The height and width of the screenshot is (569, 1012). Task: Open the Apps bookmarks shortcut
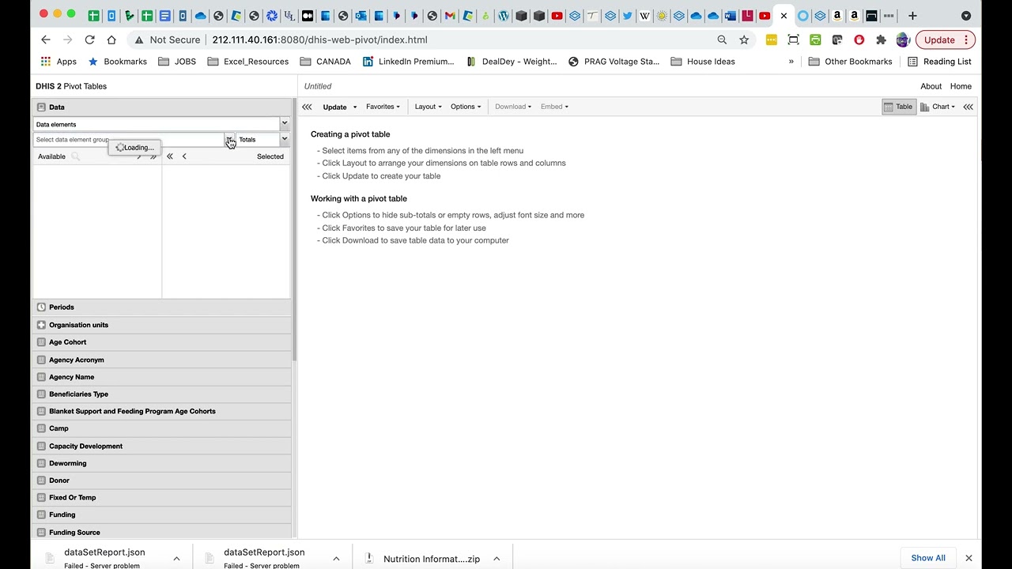(59, 62)
